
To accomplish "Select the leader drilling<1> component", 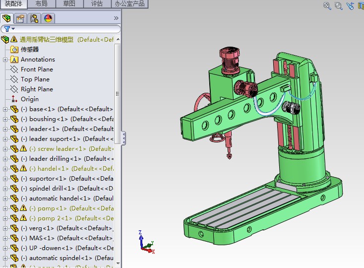I will [55, 159].
